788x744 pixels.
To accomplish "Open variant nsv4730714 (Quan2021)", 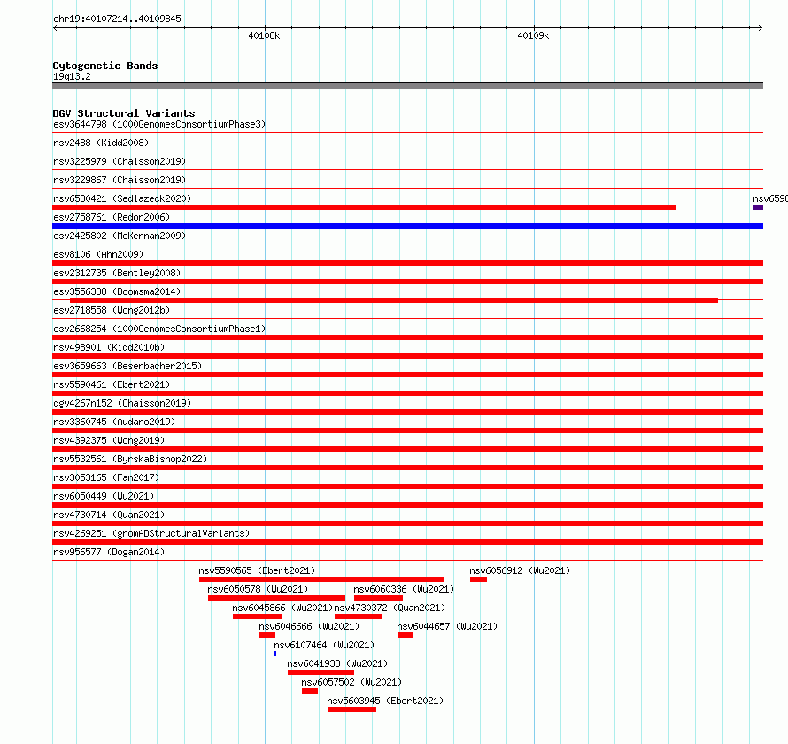I will click(x=109, y=515).
